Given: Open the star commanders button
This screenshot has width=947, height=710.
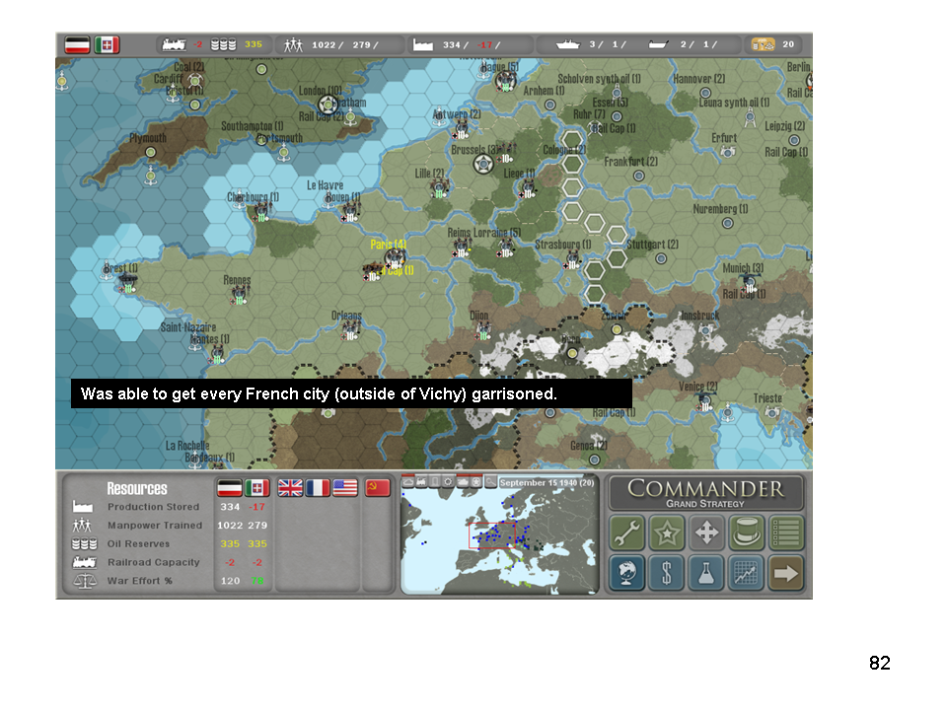Looking at the screenshot, I should click(x=667, y=533).
